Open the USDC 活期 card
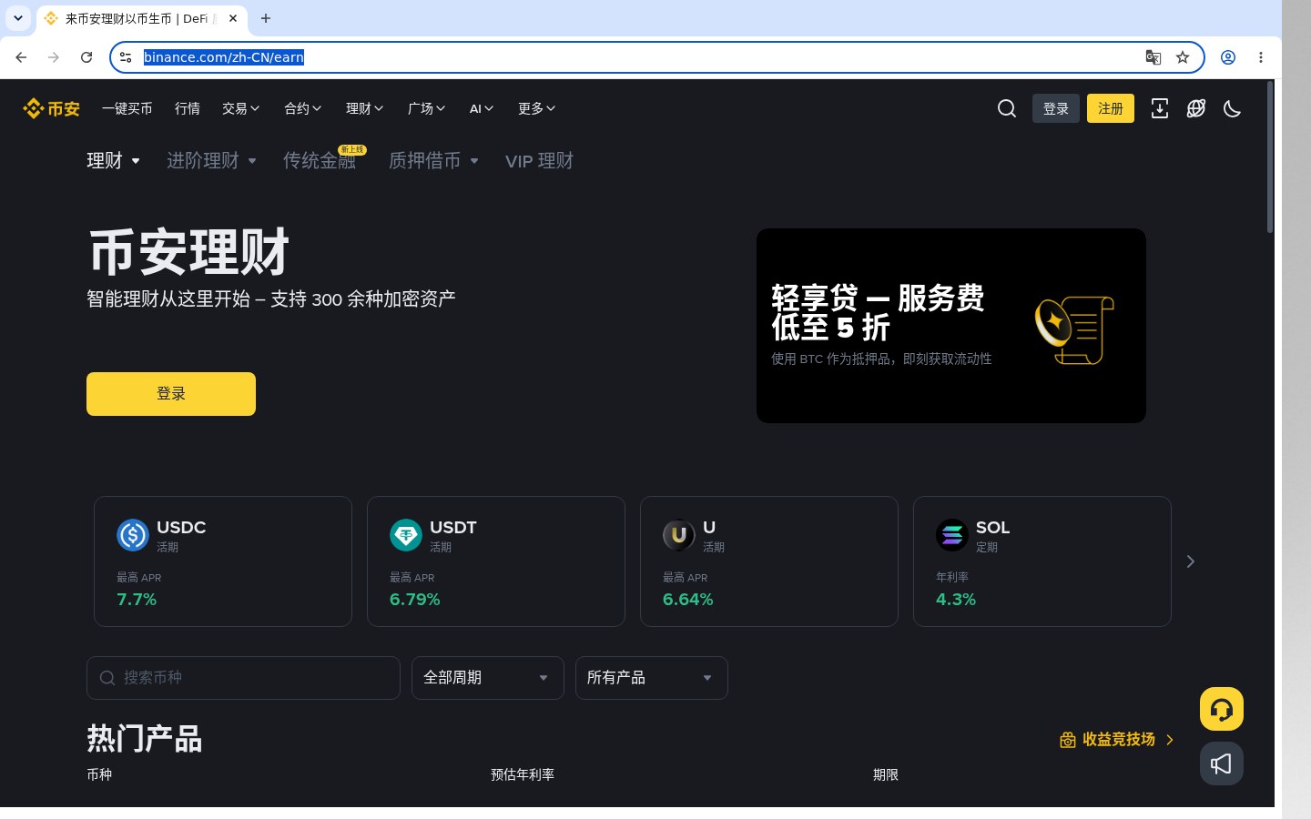The width and height of the screenshot is (1311, 819). [x=223, y=561]
